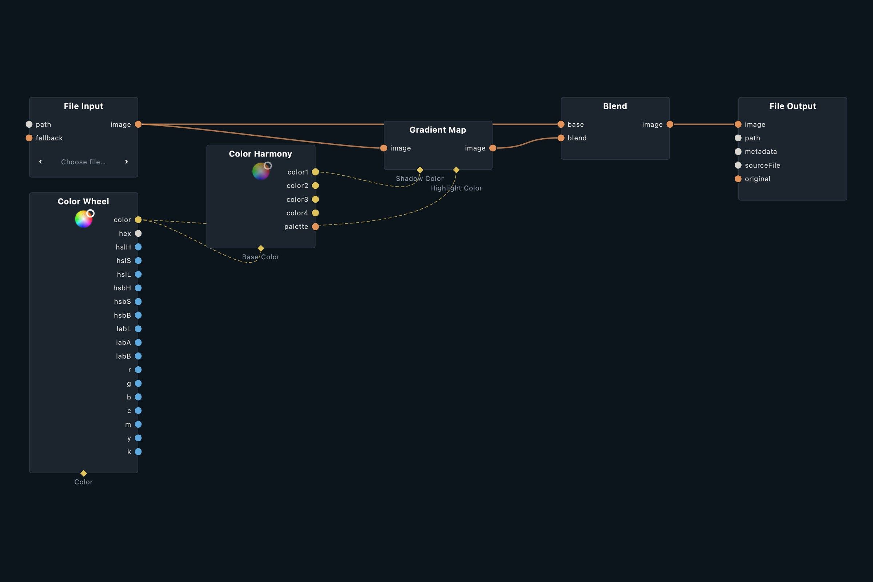This screenshot has height=582, width=873.
Task: Click Color Harmony color4 output port
Action: (x=315, y=213)
